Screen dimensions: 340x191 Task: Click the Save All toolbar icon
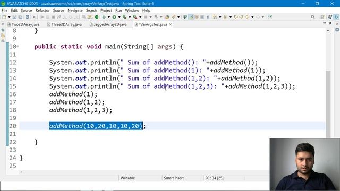pos(20,17)
